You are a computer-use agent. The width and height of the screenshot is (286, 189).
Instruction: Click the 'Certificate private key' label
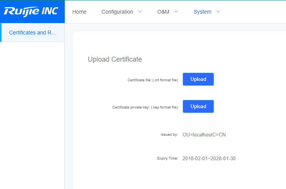click(145, 107)
